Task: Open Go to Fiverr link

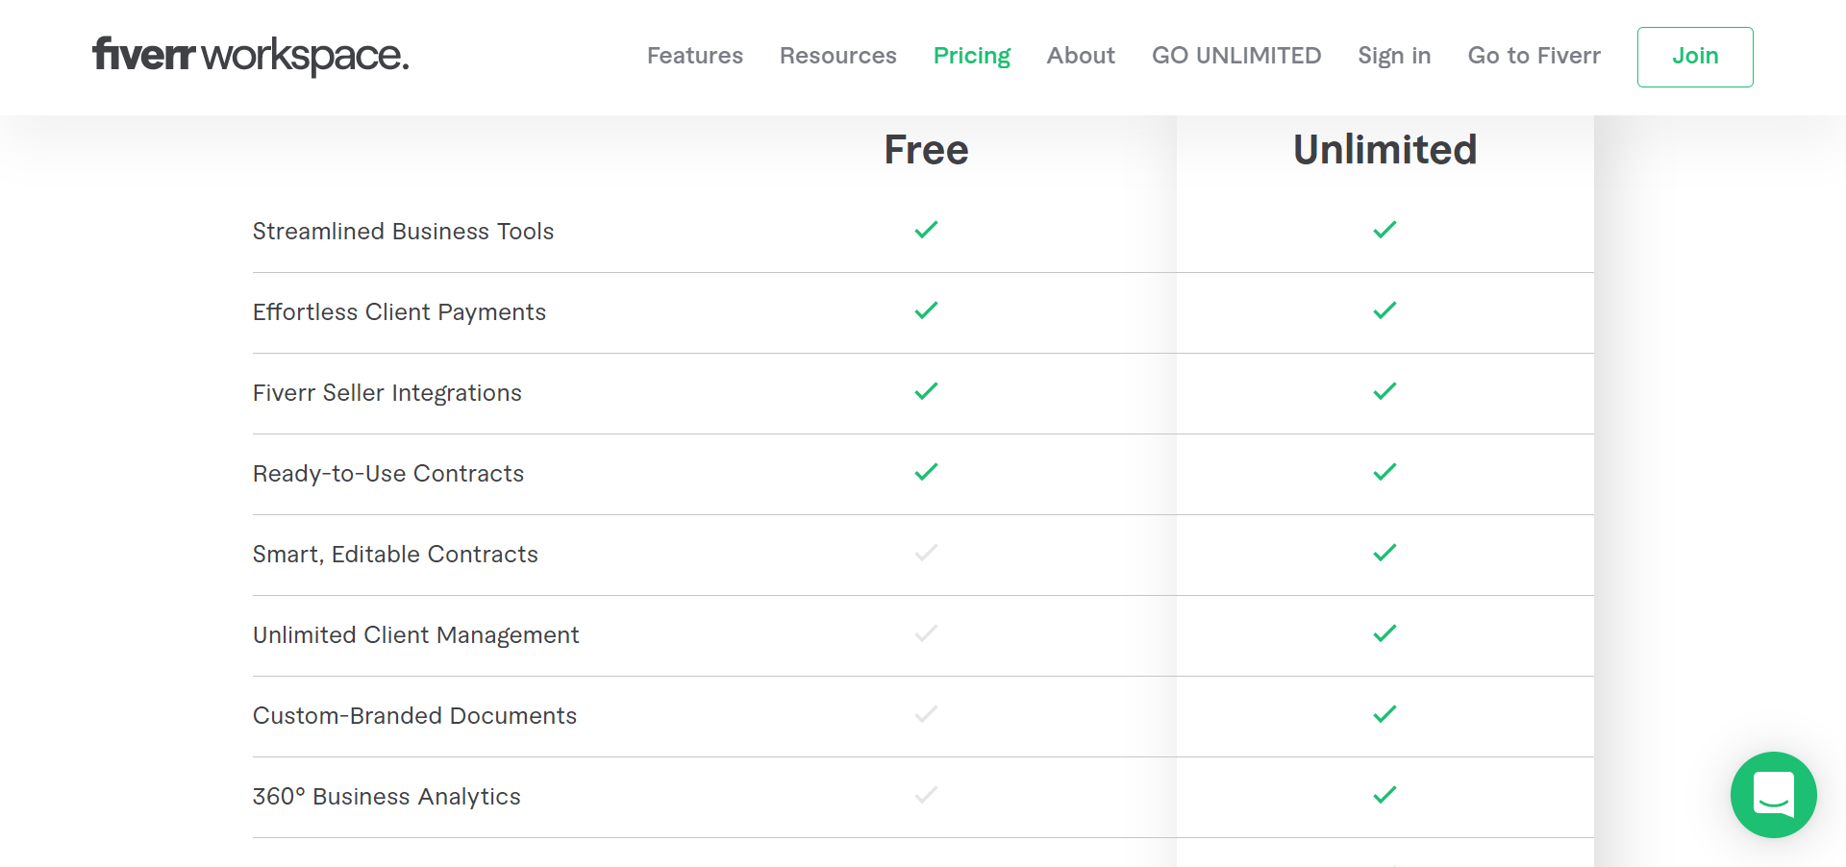Action: (1534, 56)
